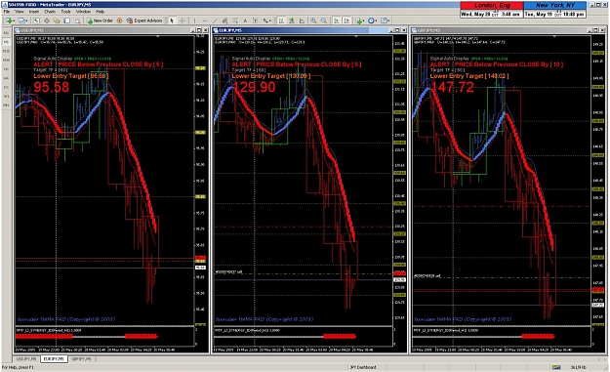Select the crosshair tool
Viewport: 610px width, 372px height.
tap(183, 21)
